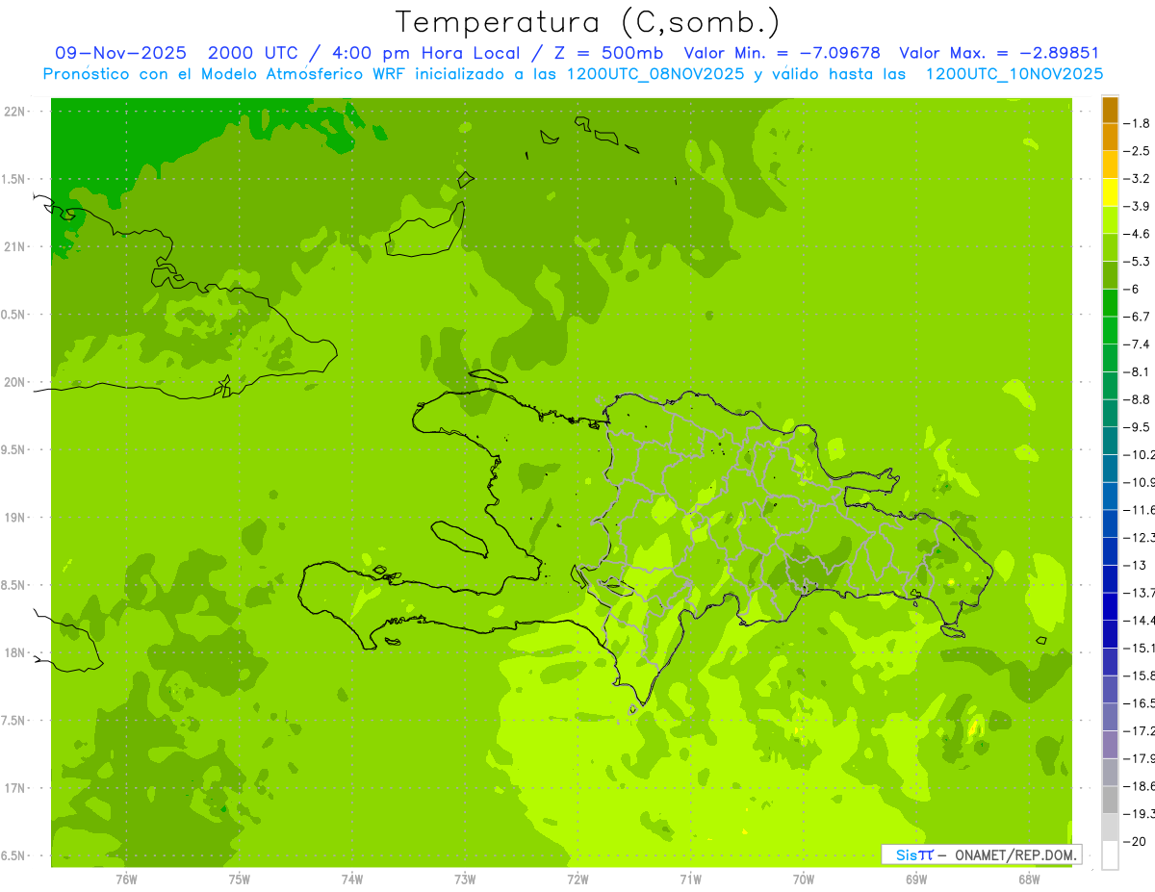Click the dark green swatch between -6 and -6.7
The height and width of the screenshot is (892, 1155).
tap(1110, 303)
